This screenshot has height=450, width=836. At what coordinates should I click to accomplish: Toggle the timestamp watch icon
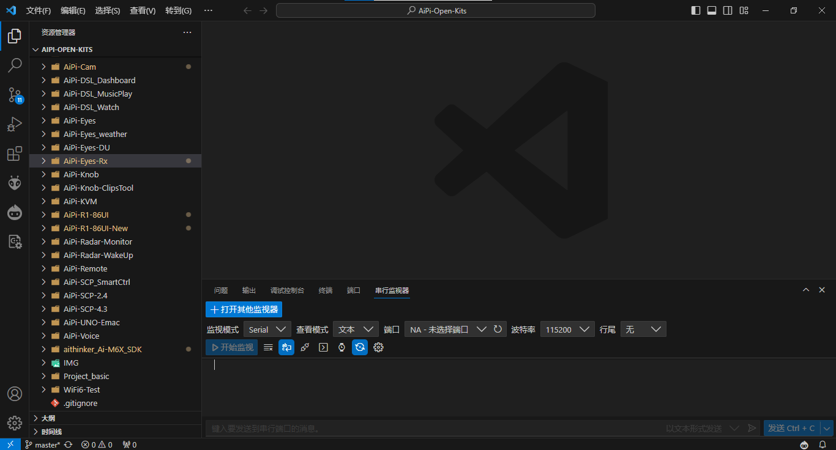tap(341, 347)
